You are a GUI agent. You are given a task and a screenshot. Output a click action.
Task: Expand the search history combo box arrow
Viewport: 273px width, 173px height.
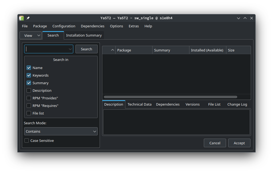tap(70, 49)
